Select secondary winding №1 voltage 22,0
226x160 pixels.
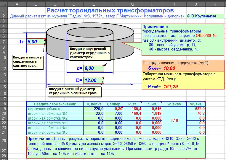click(94, 113)
